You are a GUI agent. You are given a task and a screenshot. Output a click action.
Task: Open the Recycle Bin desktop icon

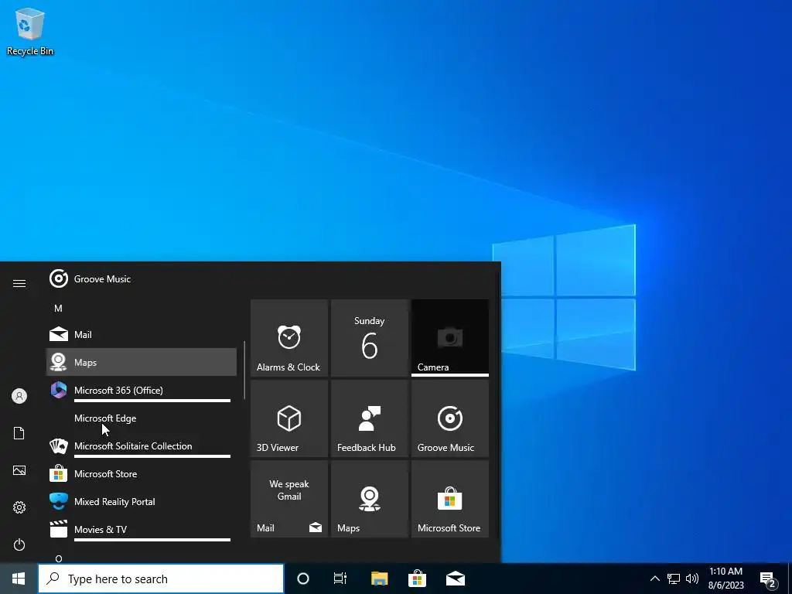coord(30,31)
